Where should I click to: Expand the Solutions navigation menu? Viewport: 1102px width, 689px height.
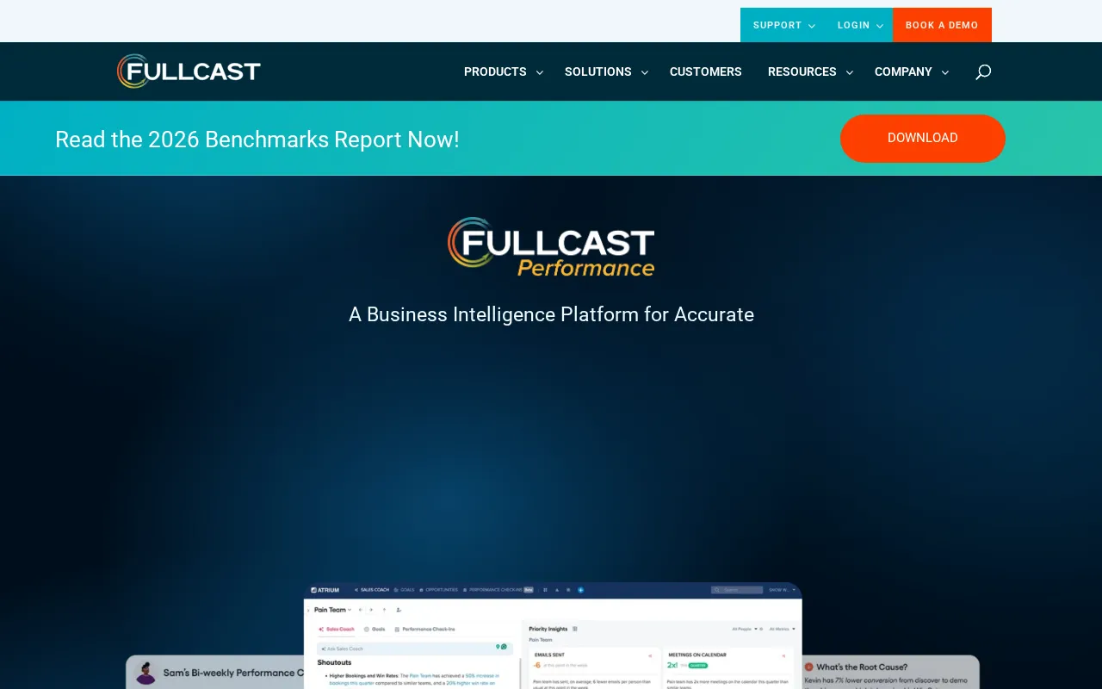(x=606, y=71)
